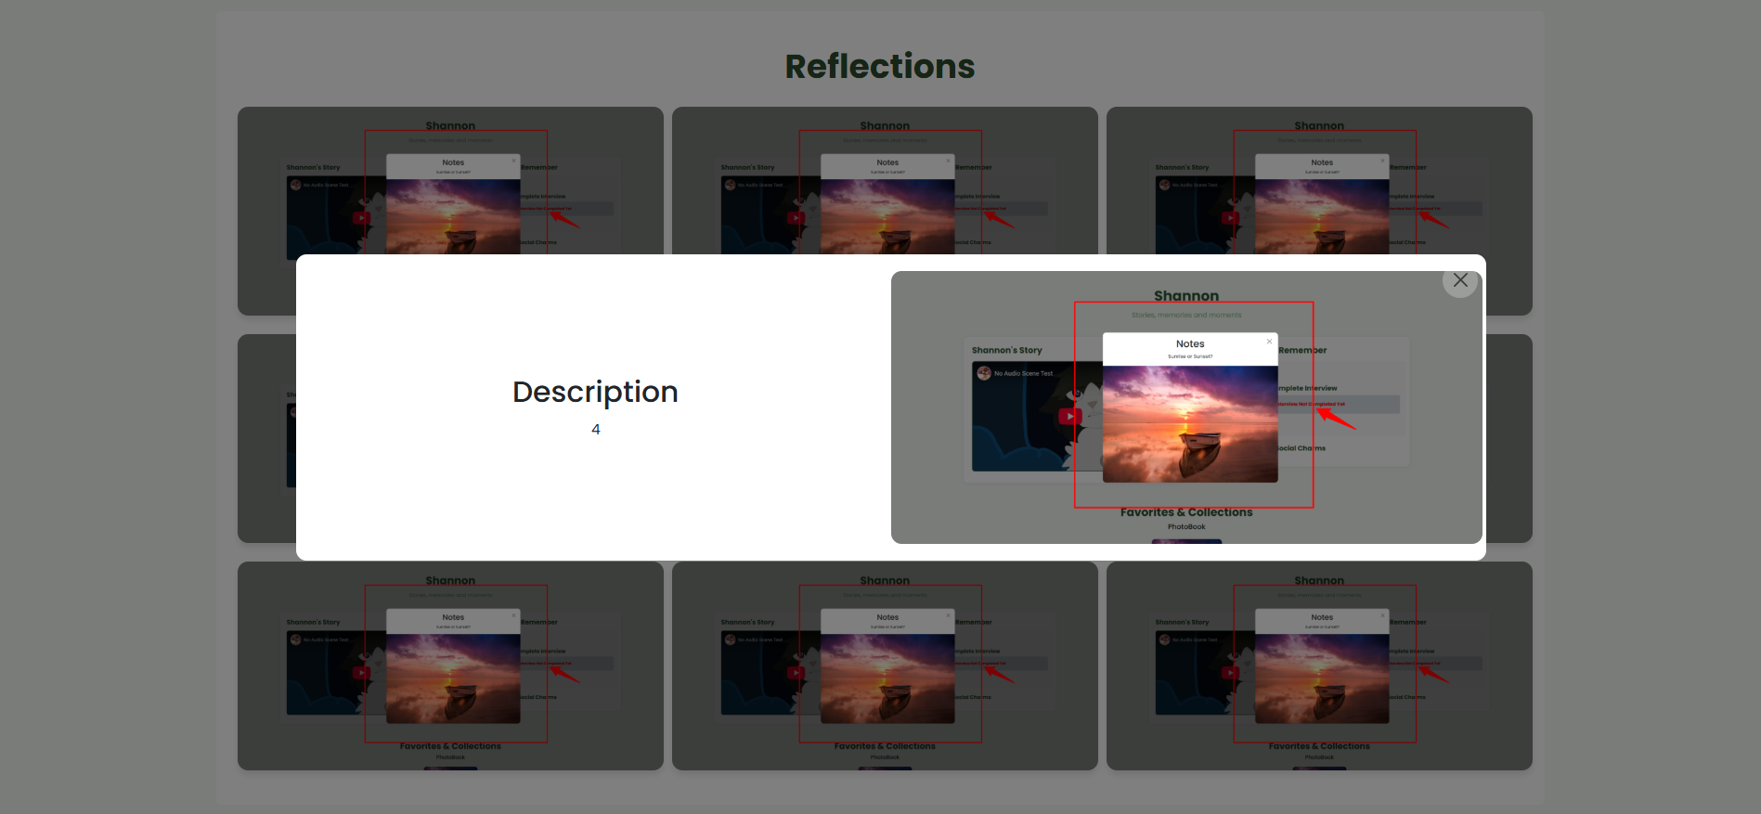The image size is (1761, 814).
Task: Click the channel avatar beside No Audio Scene Test
Action: [984, 373]
